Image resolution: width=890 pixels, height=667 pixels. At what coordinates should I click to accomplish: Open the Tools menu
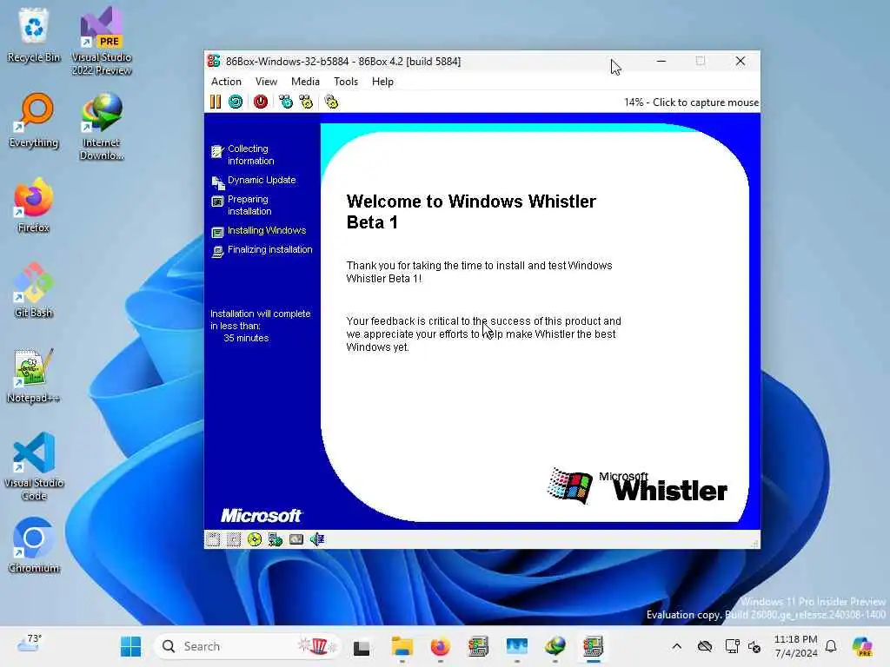[346, 82]
